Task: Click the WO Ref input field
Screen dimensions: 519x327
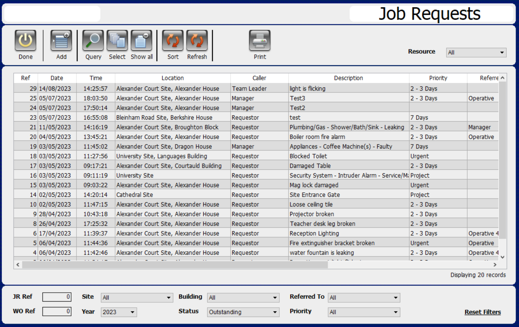Action: pyautogui.click(x=57, y=311)
